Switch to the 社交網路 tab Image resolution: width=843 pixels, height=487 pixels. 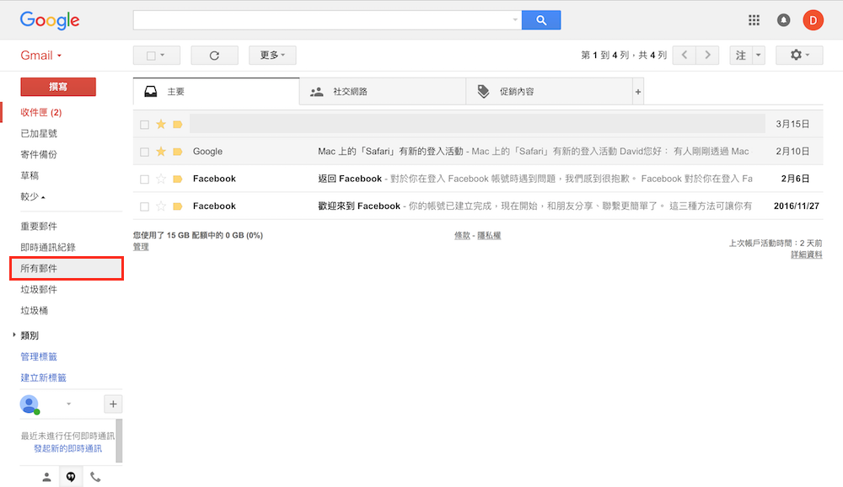pos(383,91)
